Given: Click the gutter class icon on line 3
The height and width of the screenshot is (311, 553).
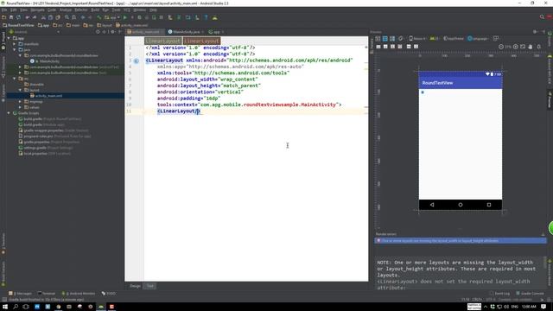Looking at the screenshot, I should click(x=137, y=60).
